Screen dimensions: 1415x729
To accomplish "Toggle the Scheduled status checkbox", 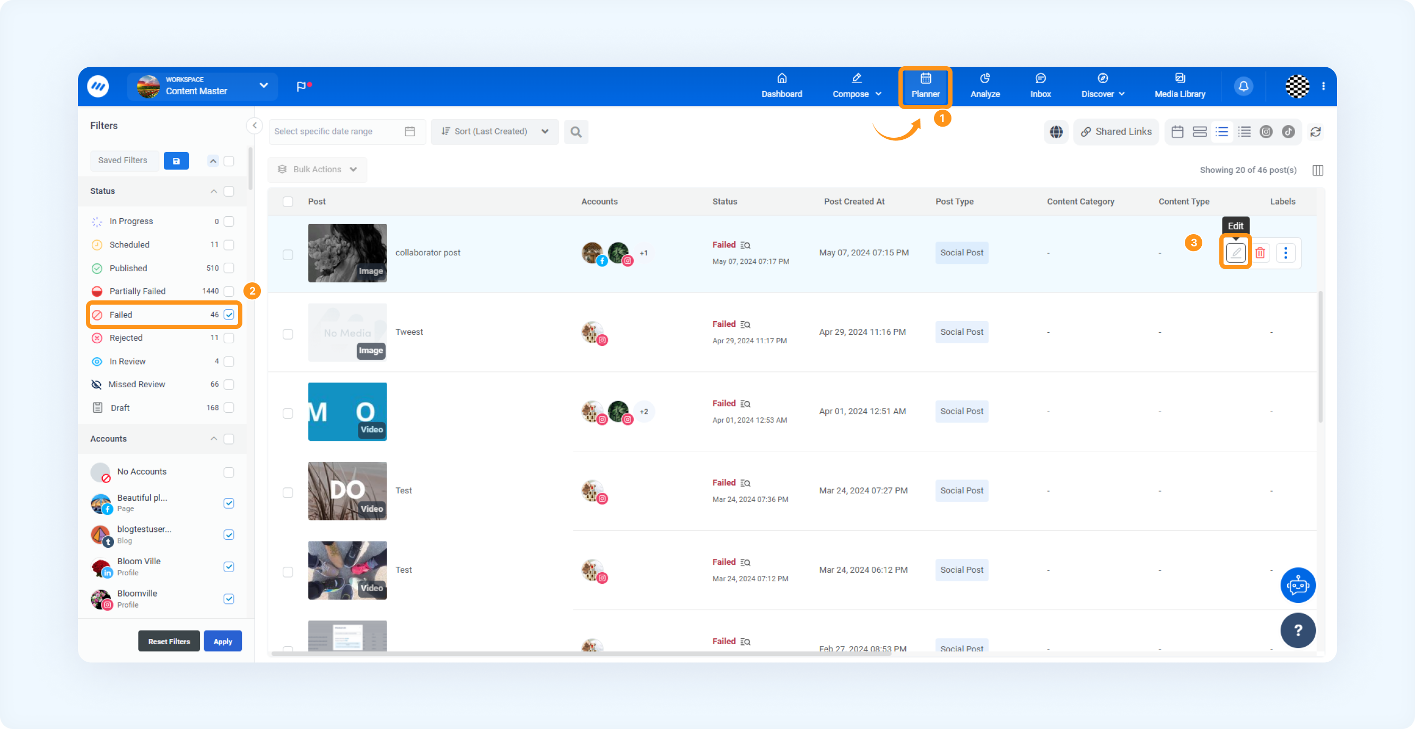I will click(229, 245).
